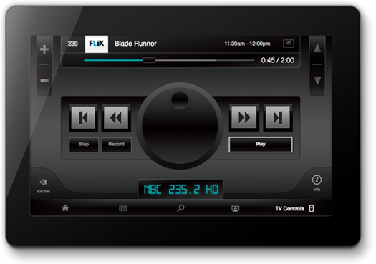Start recording with the Record button
Image resolution: width=376 pixels, height=264 pixels.
pyautogui.click(x=116, y=145)
